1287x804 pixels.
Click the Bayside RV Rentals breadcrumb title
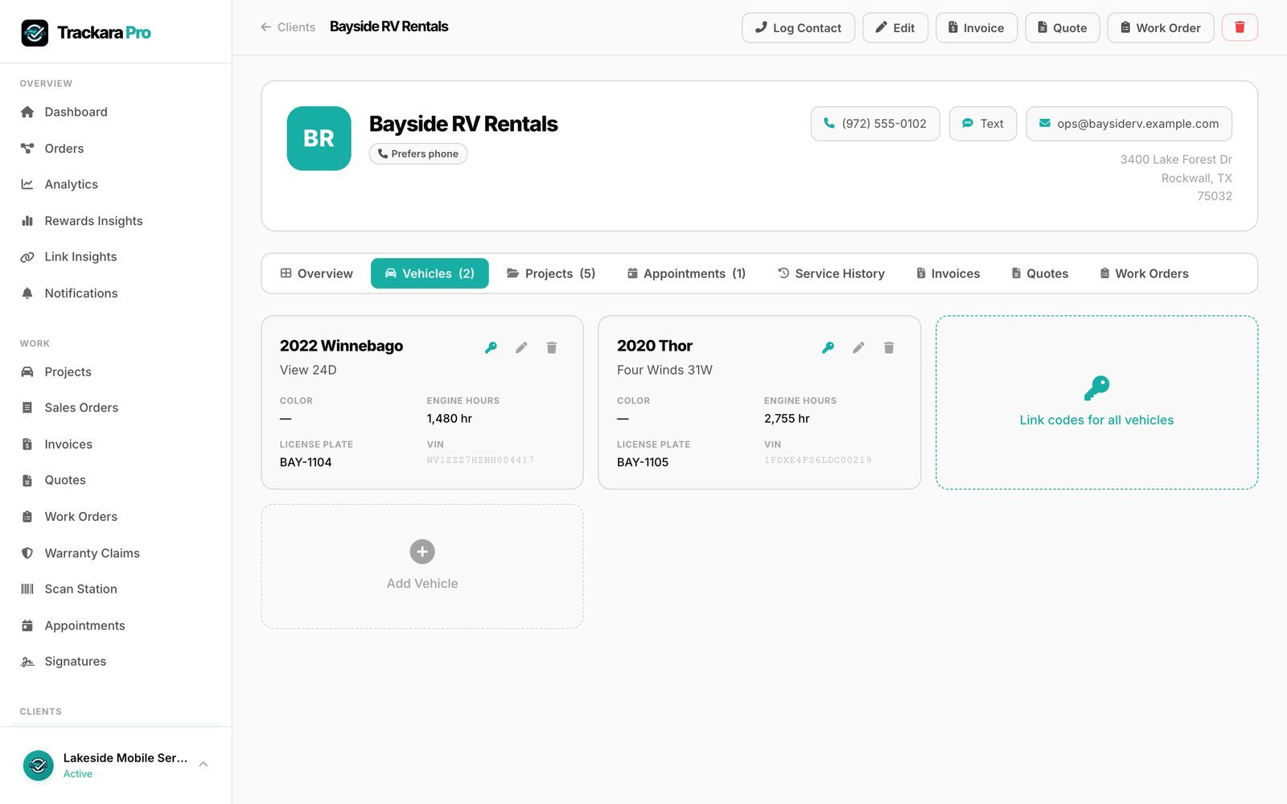click(389, 27)
